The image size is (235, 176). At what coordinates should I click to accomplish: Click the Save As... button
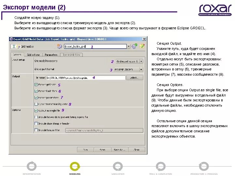119,150
